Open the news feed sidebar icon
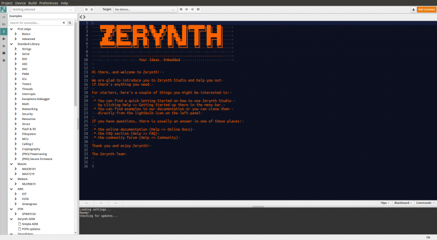 [3, 46]
